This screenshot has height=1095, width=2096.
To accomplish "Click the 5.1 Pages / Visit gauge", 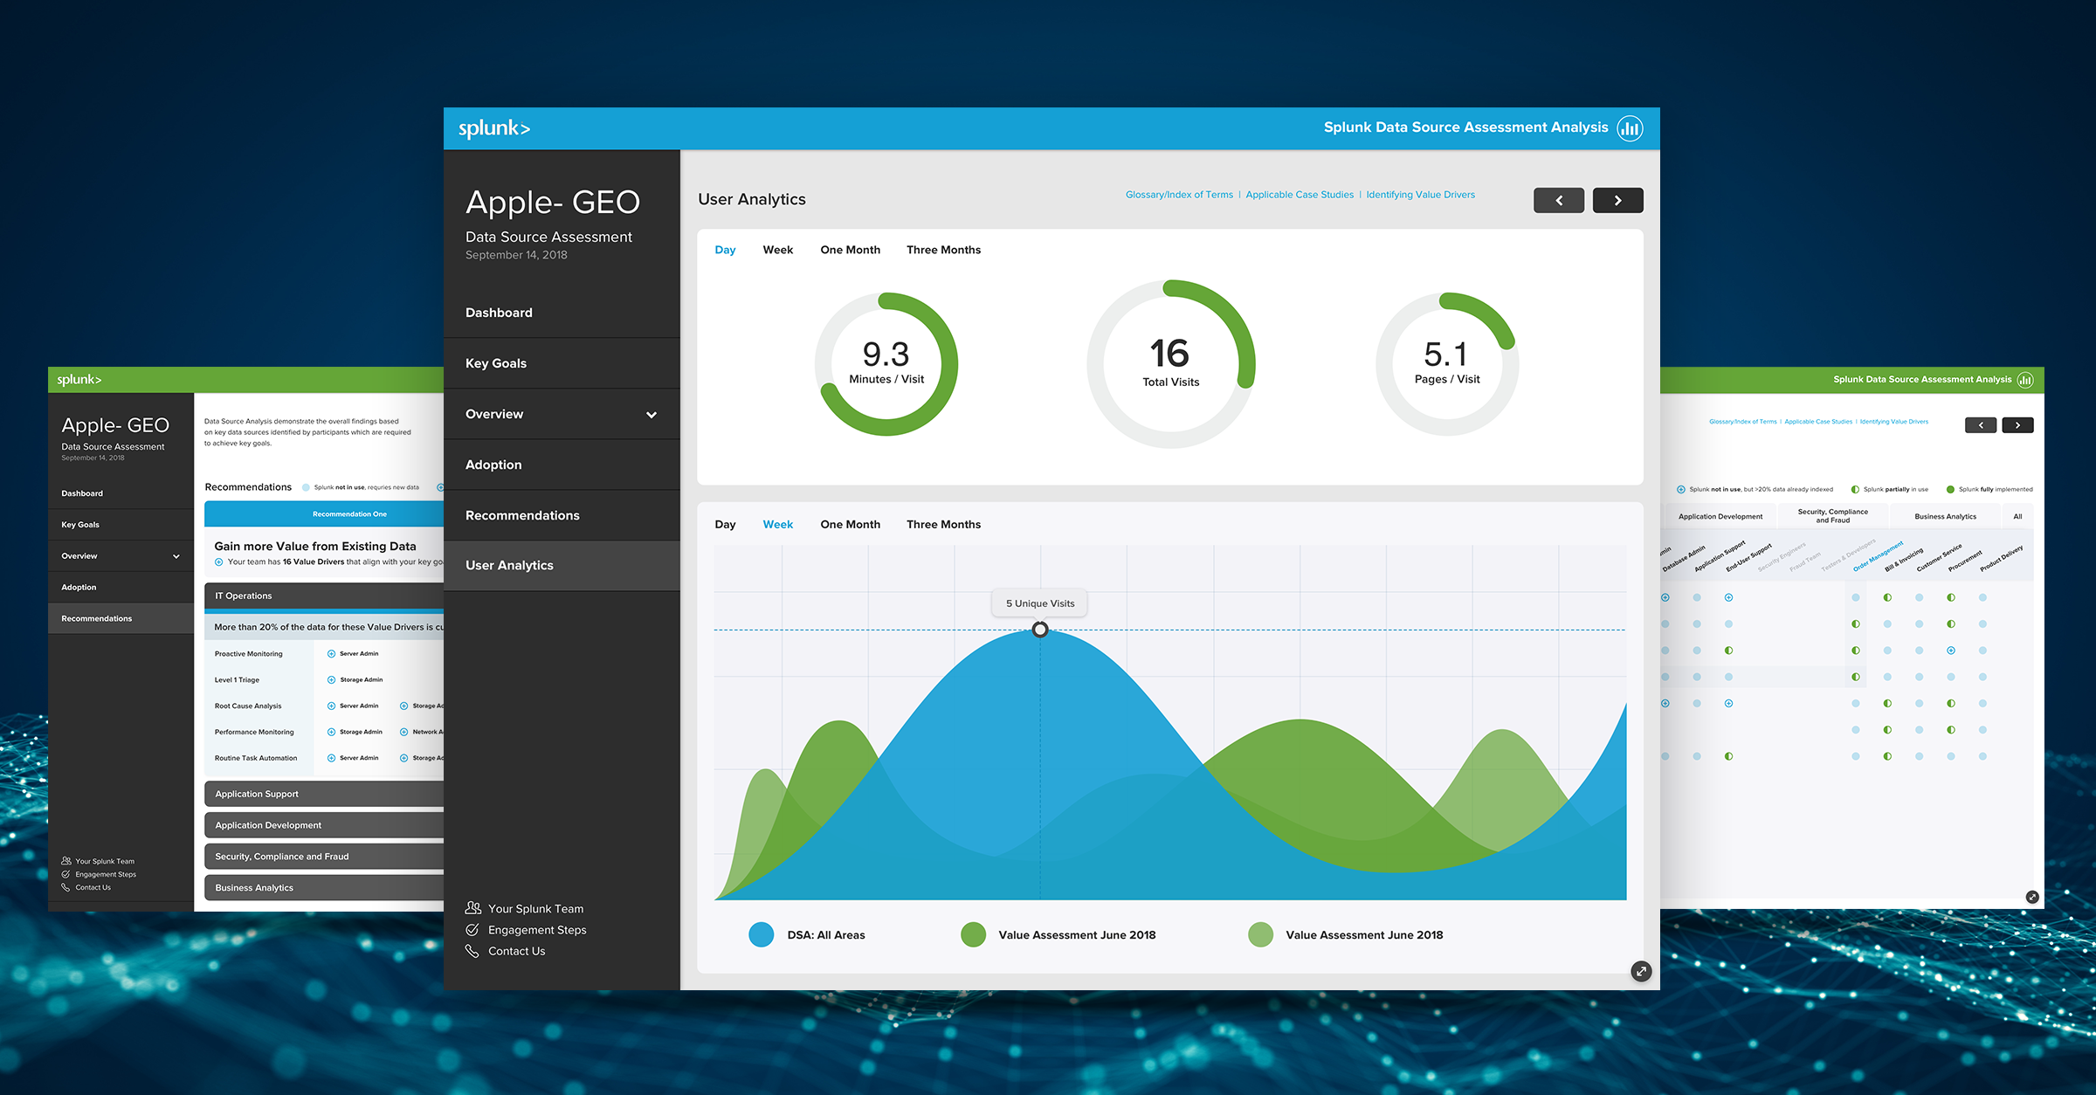I will point(1447,364).
